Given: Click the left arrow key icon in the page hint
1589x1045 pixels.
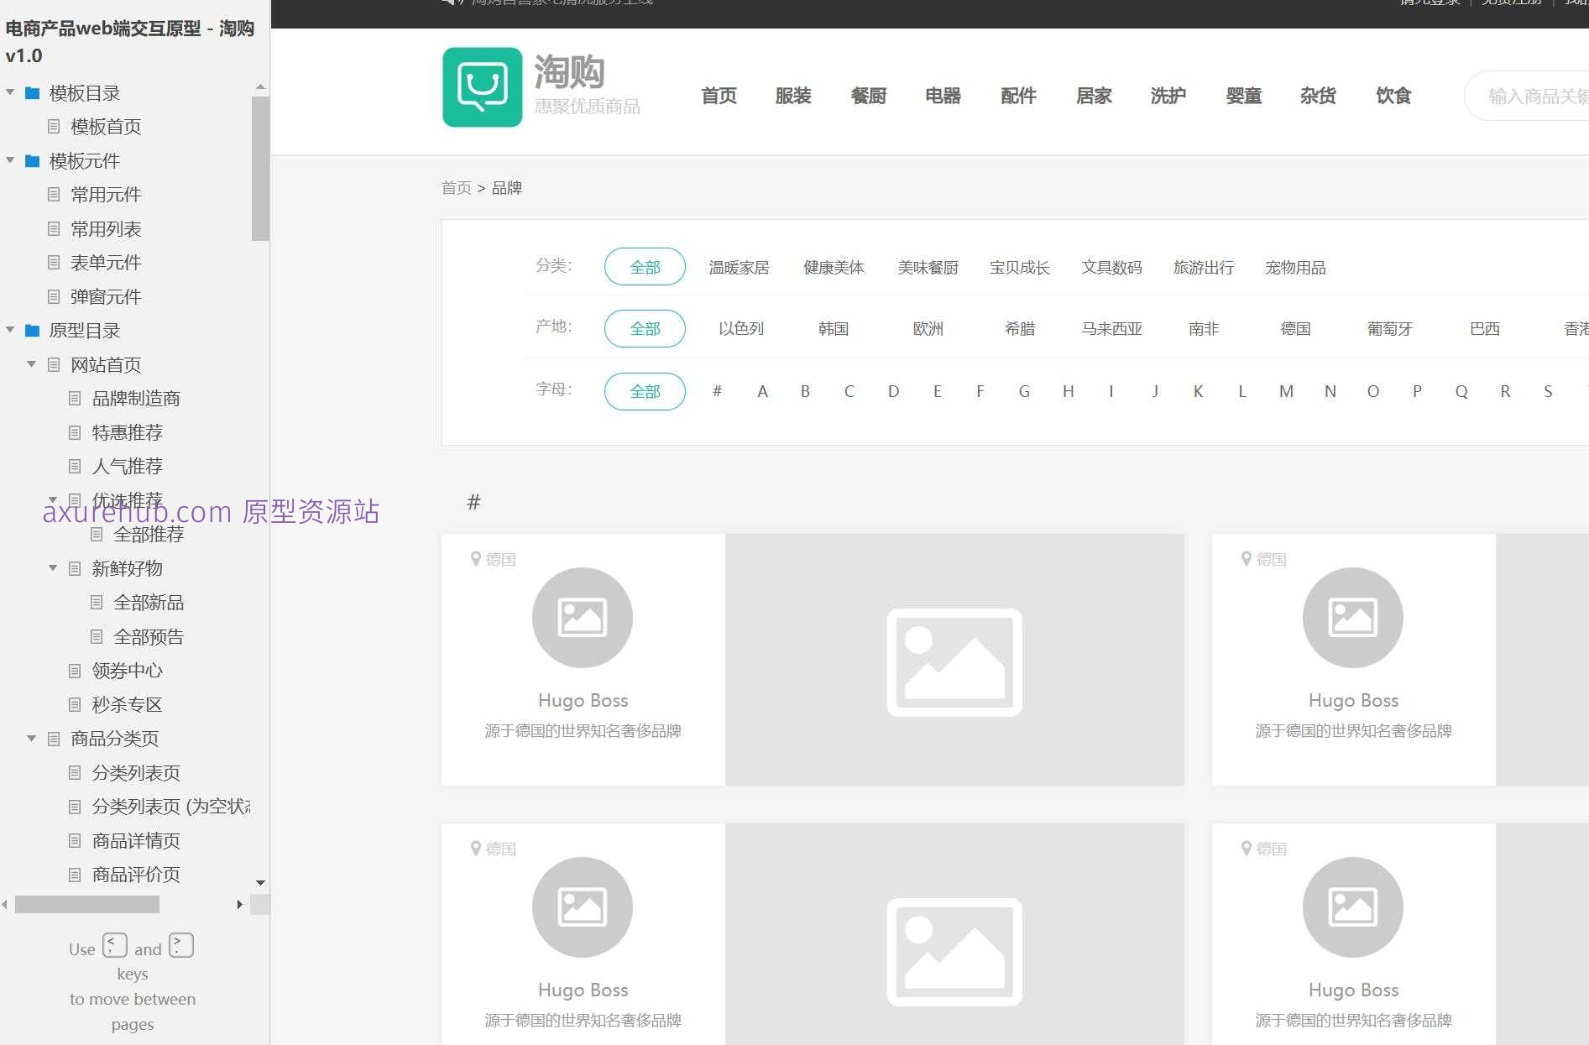Looking at the screenshot, I should pyautogui.click(x=115, y=945).
